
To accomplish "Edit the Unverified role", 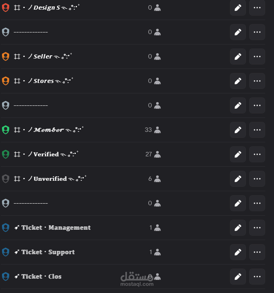I will click(238, 179).
